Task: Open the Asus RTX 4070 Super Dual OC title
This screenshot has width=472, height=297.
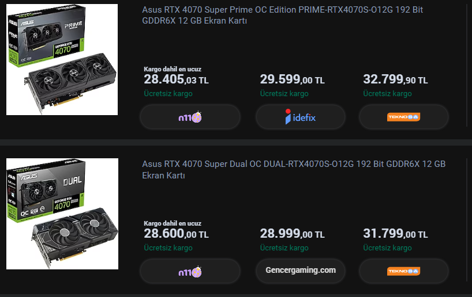Action: tap(294, 169)
